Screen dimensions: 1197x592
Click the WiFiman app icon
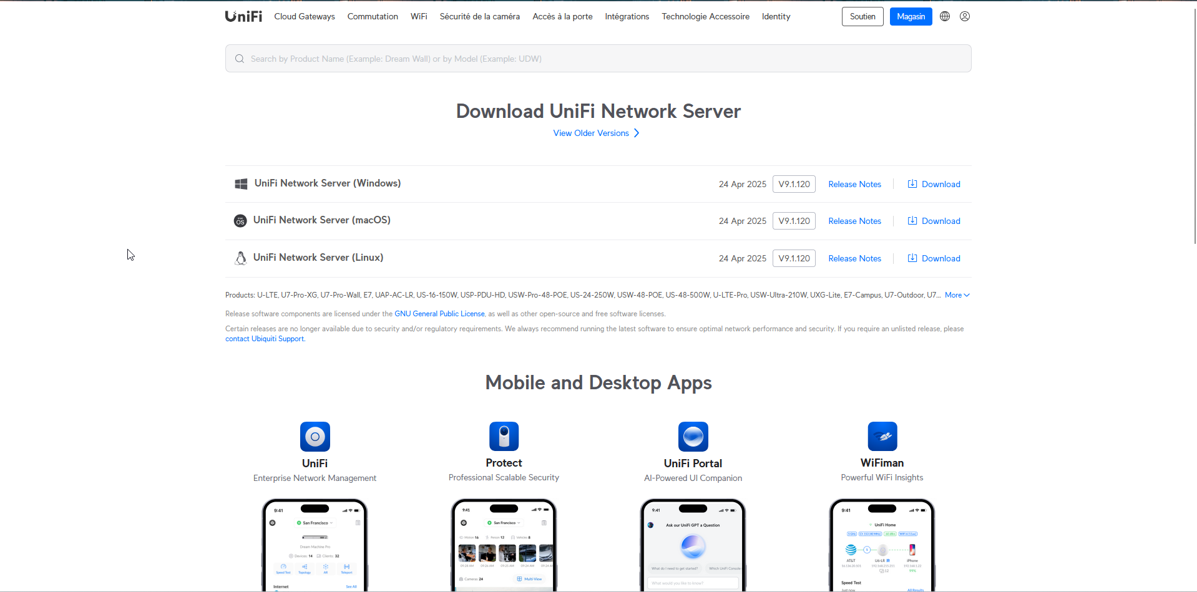(x=882, y=437)
